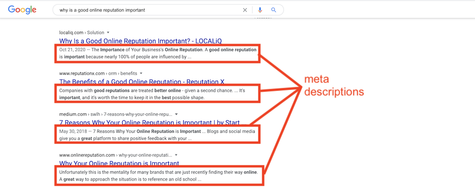
Task: Expand the reputationx.com result dropdown arrow
Action: tap(141, 73)
